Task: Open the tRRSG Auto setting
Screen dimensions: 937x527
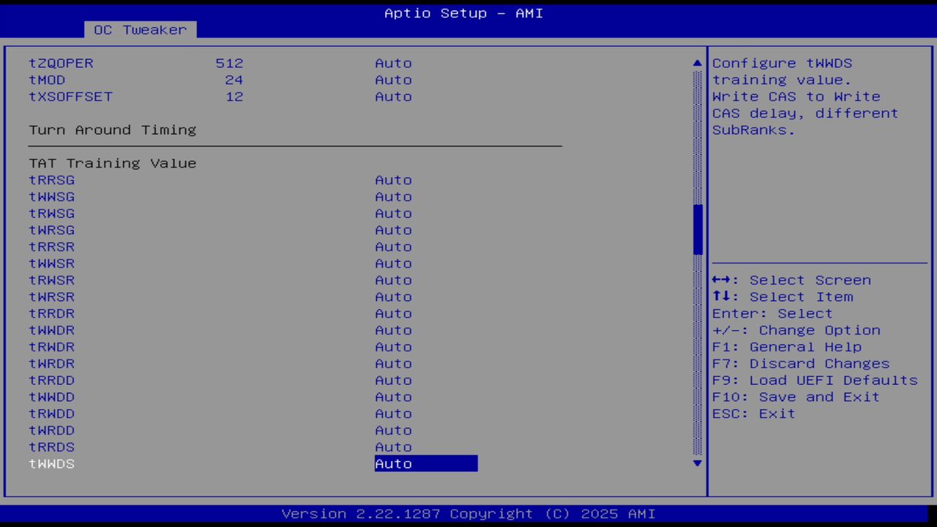Action: [393, 180]
